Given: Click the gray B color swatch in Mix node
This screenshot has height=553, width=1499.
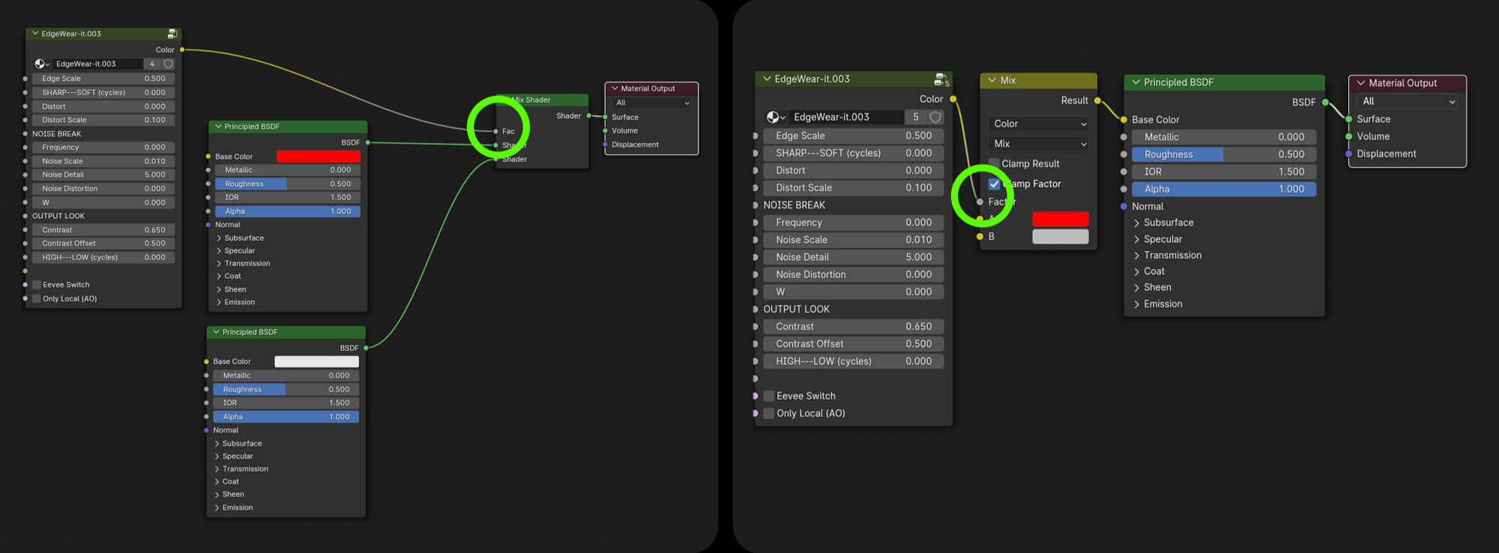Looking at the screenshot, I should (1060, 237).
